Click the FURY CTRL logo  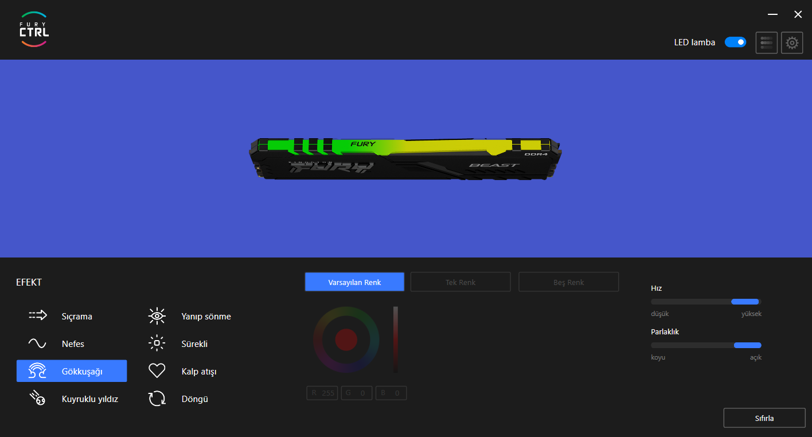(x=34, y=29)
